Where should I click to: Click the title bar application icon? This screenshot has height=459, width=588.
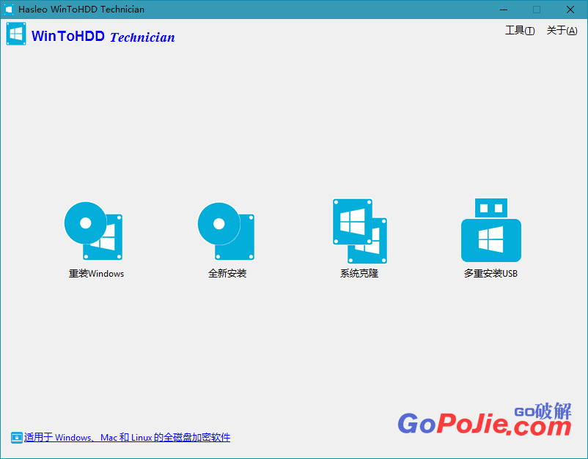(9, 10)
